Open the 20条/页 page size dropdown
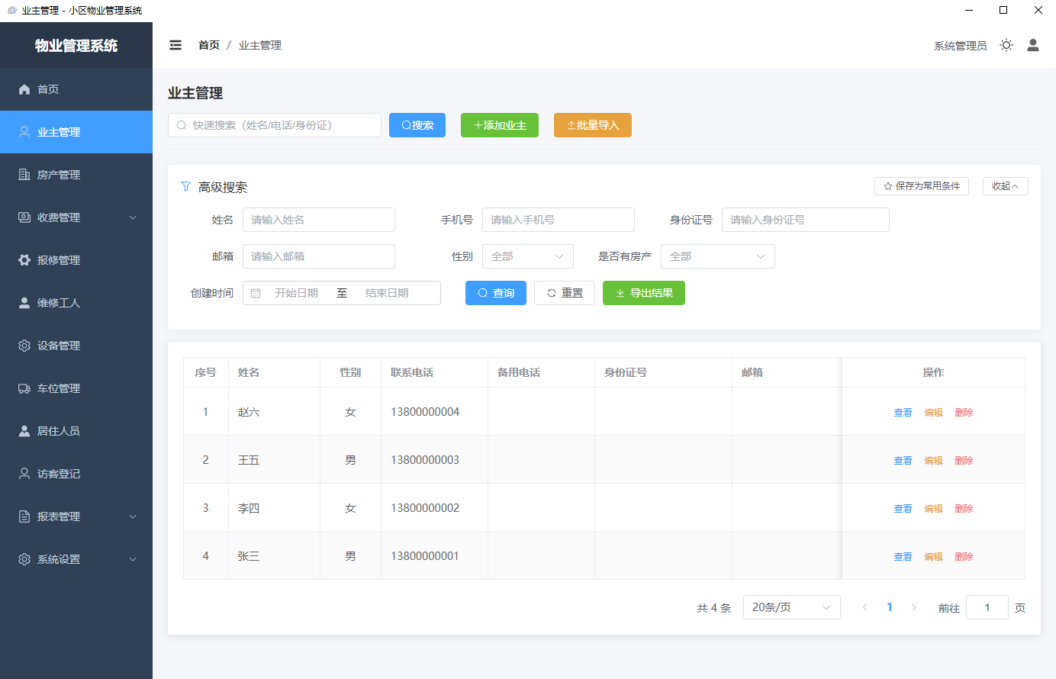 (x=791, y=607)
